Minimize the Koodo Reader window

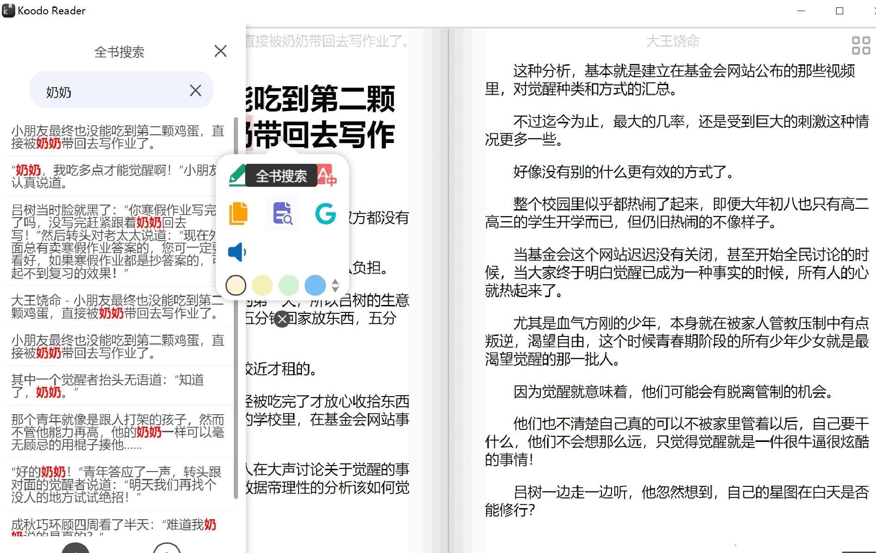[802, 11]
